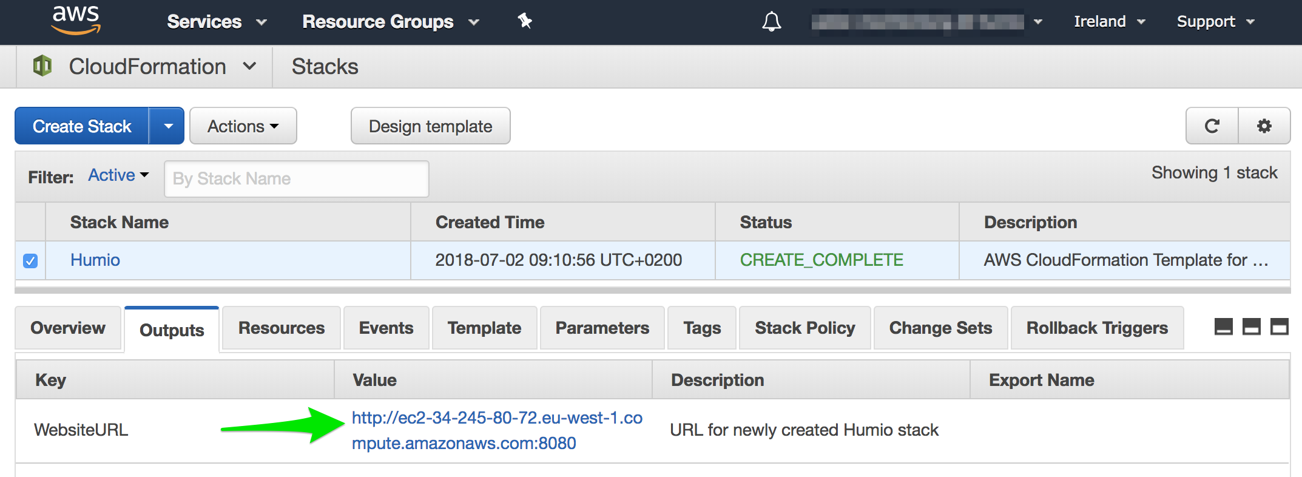Open the notifications bell
Screen dimensions: 1302x477
coord(771,22)
